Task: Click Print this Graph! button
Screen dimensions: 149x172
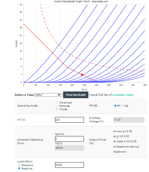Action: 76,95
